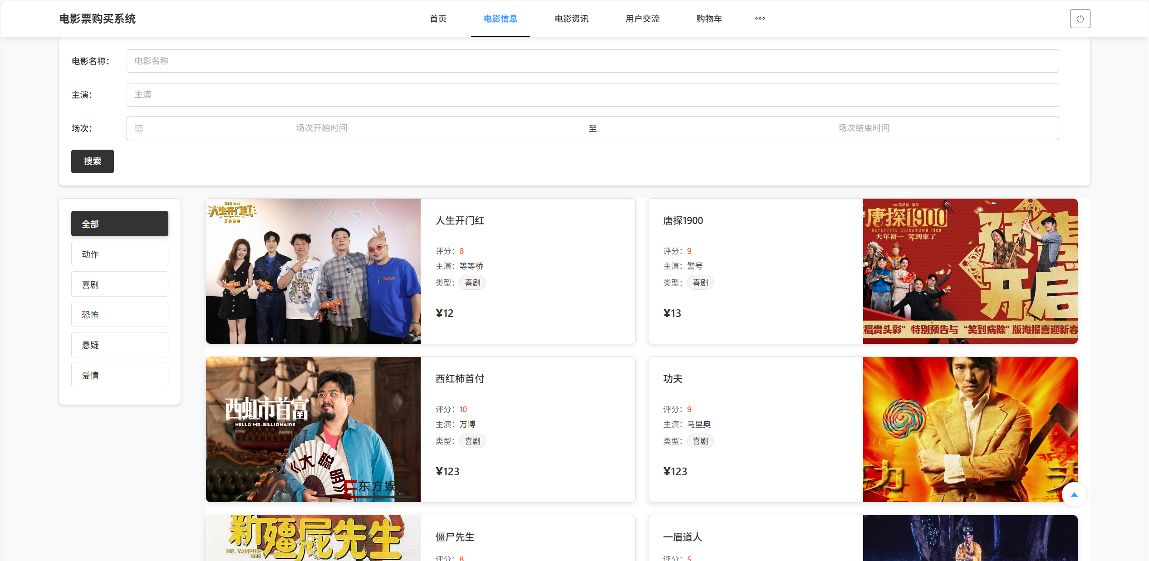Open the 场次开始时间 date picker
The width and height of the screenshot is (1149, 561).
(321, 128)
